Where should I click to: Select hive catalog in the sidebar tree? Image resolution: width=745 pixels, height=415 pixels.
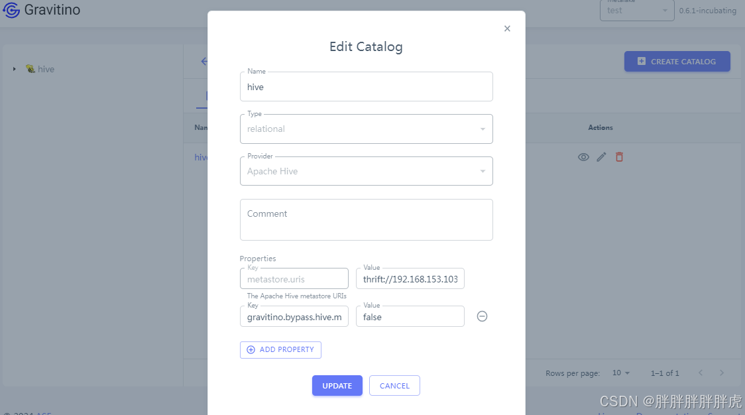46,69
